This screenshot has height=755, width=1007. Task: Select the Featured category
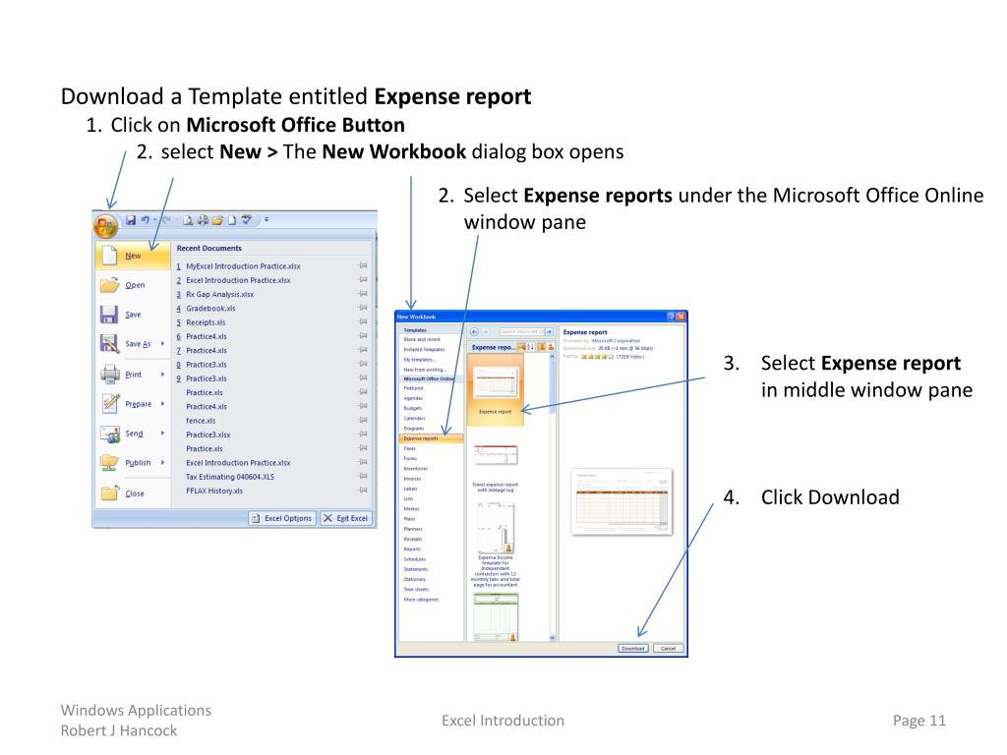pyautogui.click(x=414, y=388)
